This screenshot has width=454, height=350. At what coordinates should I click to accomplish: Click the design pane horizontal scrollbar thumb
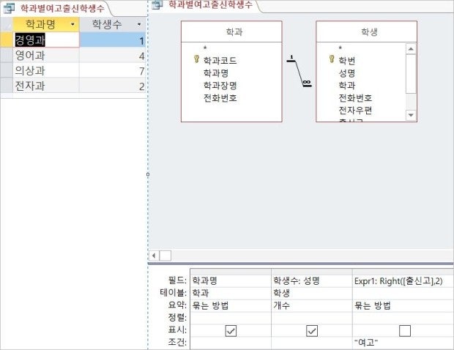(165, 256)
